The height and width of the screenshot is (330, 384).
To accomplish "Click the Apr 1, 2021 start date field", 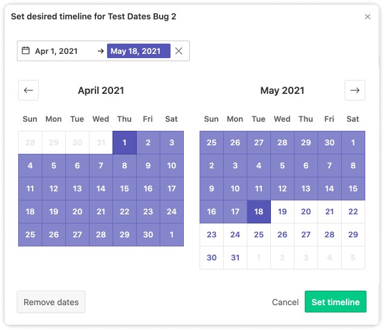I will tap(56, 51).
